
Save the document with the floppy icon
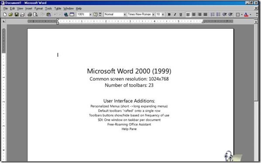[x=17, y=14]
